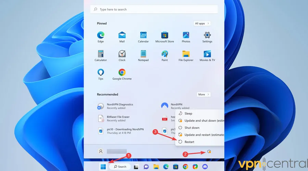Click the Type here to search field

154,9
